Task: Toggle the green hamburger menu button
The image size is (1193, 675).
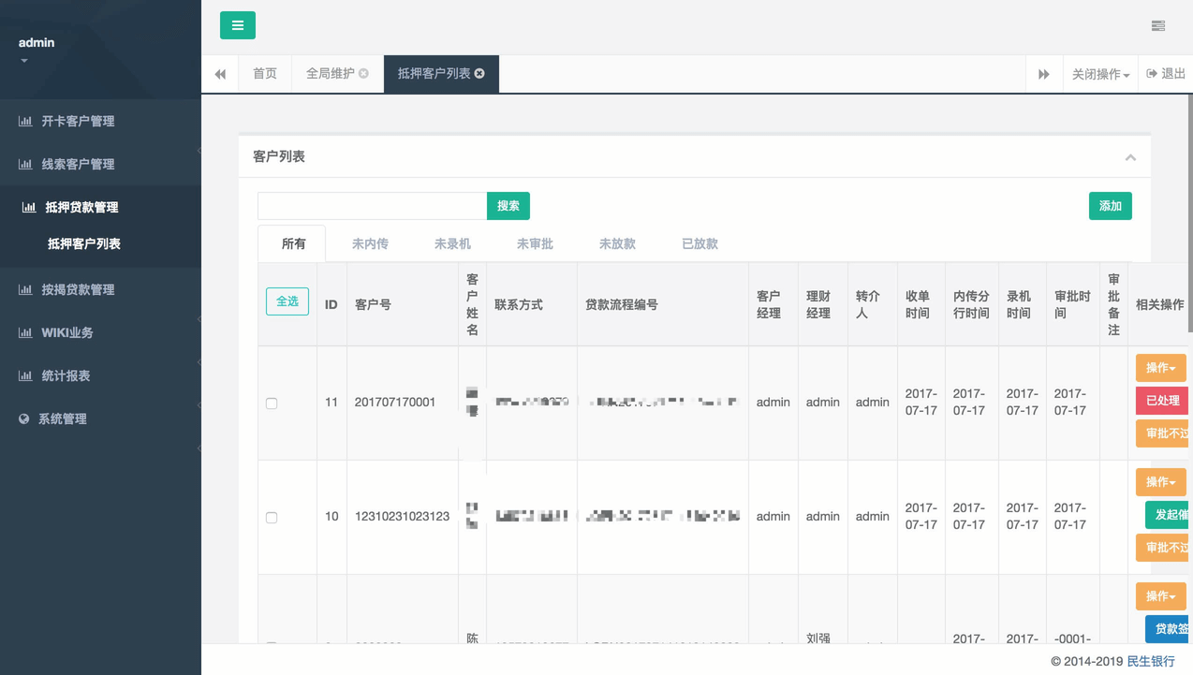Action: click(238, 25)
